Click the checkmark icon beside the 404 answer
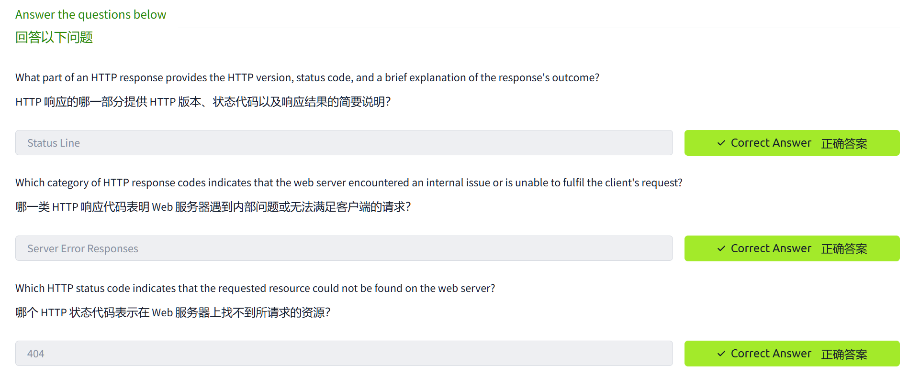Viewport: 909px width, 376px height. pyautogui.click(x=721, y=354)
